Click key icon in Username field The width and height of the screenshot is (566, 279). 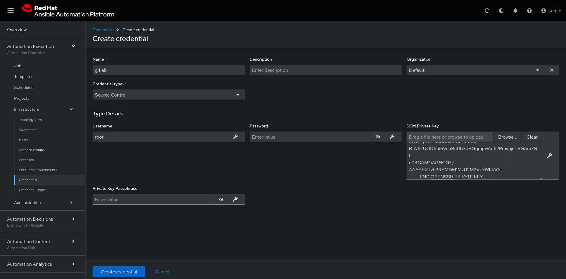pyautogui.click(x=235, y=137)
